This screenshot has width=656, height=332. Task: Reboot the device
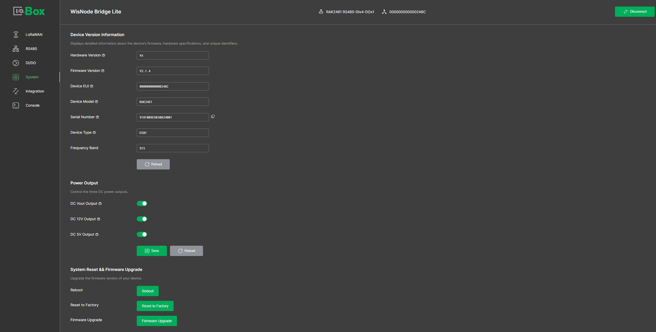pos(148,291)
